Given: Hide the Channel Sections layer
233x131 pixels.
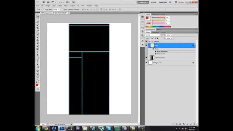Looking at the screenshot, I should [146, 57].
